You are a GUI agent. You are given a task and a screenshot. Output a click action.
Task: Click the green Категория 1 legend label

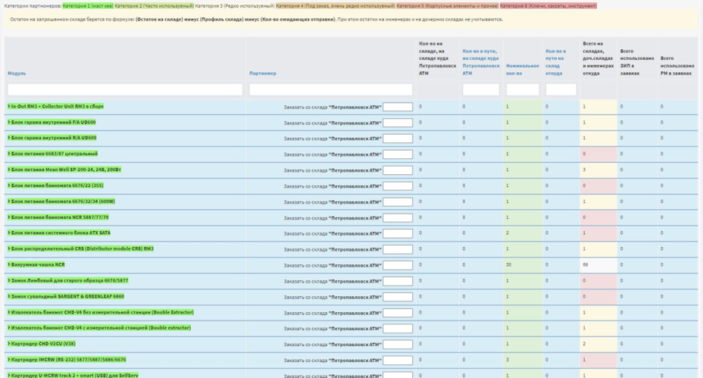coord(88,5)
